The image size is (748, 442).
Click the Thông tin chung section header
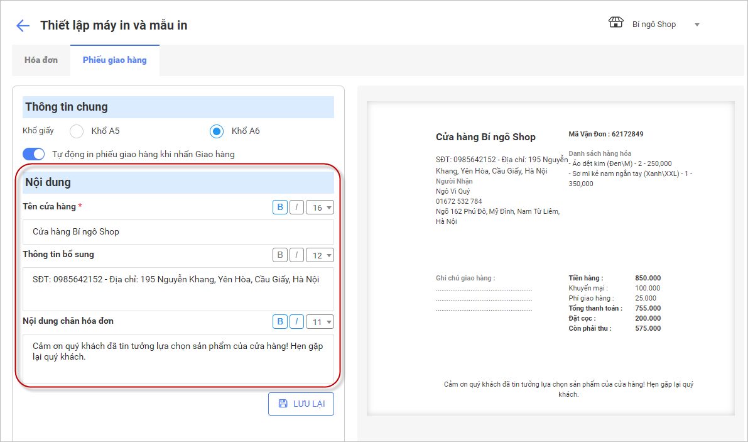coord(178,107)
